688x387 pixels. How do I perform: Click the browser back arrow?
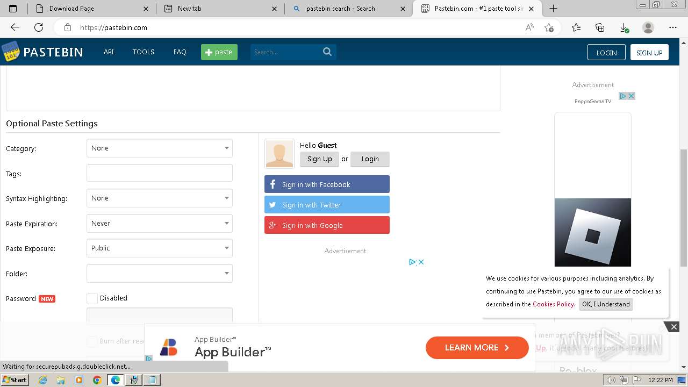(x=15, y=27)
